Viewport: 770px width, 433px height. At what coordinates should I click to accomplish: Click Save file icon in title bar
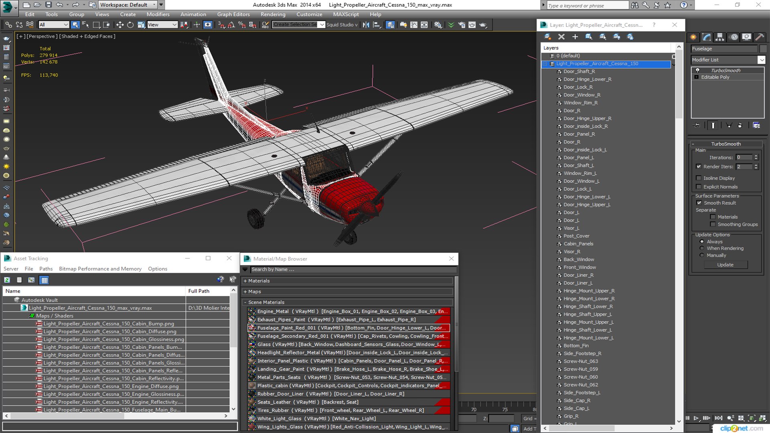pos(49,5)
